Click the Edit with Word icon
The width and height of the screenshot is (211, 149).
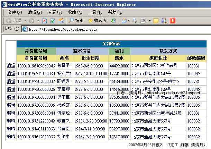point(143,21)
